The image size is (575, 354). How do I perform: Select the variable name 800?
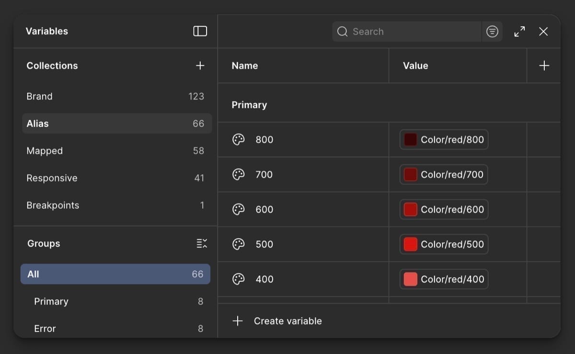tap(264, 139)
